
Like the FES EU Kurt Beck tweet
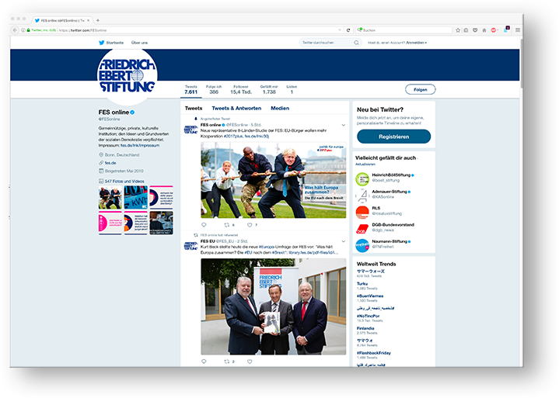[250, 362]
